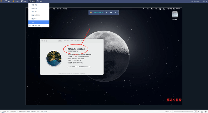Click the close dot of About This Mac
This screenshot has height=113, width=208.
pos(42,41)
